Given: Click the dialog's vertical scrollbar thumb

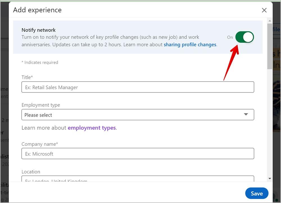Looking at the screenshot, I should (x=269, y=46).
